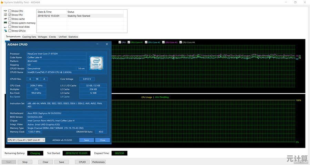
Task: Click the CPU chip icon beside Stress CPU
Action: point(5,11)
